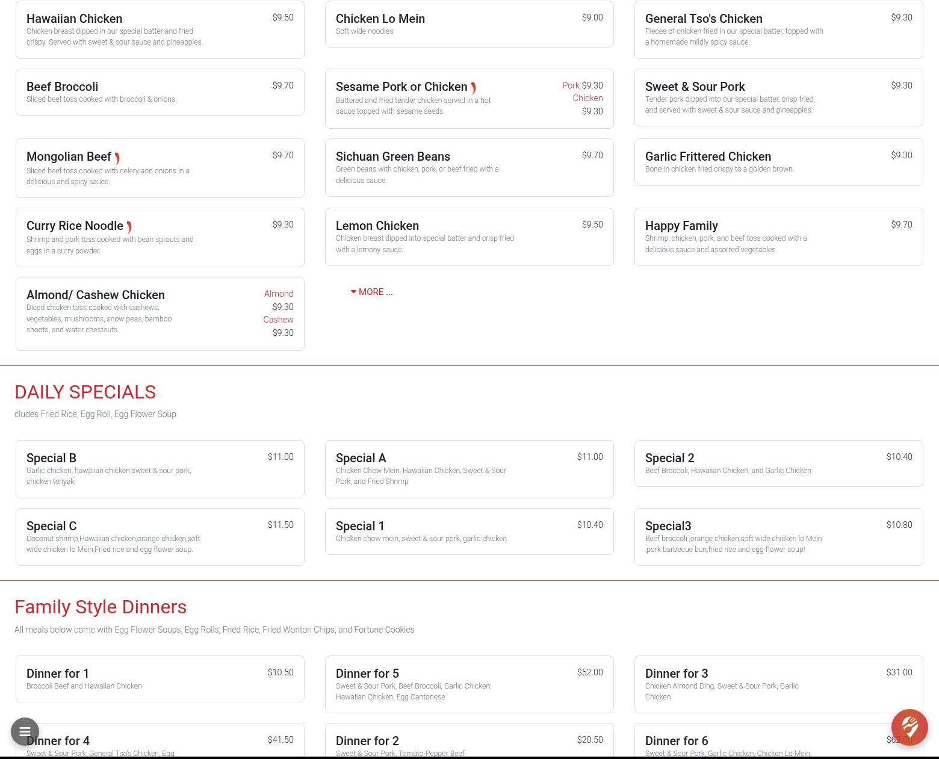
Task: Click the 'cludes Fried Rice, Egg Roll' subtitle
Action: click(x=95, y=414)
